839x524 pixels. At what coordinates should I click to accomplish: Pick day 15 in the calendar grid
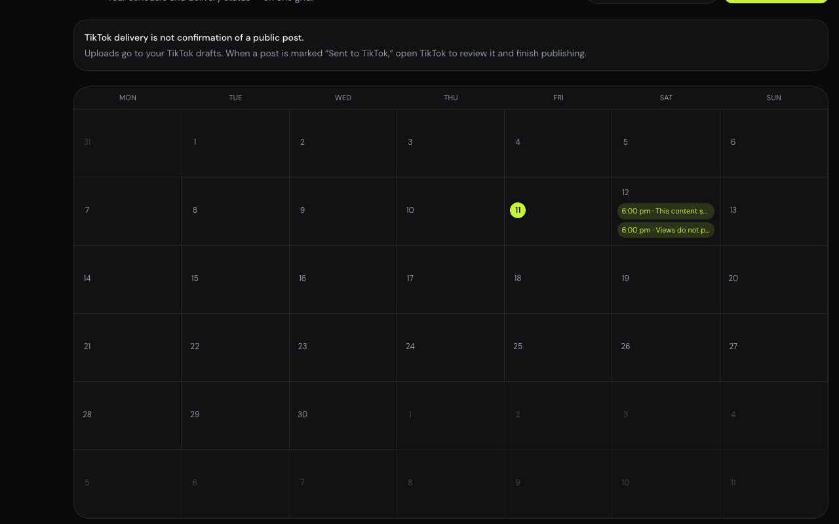tap(195, 278)
